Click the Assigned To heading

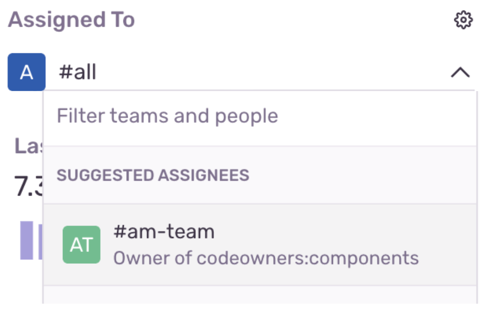click(x=71, y=20)
